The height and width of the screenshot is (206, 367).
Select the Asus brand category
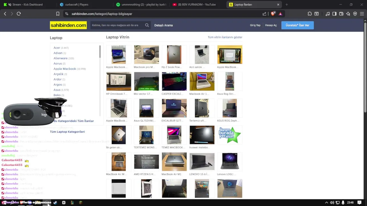point(57,90)
